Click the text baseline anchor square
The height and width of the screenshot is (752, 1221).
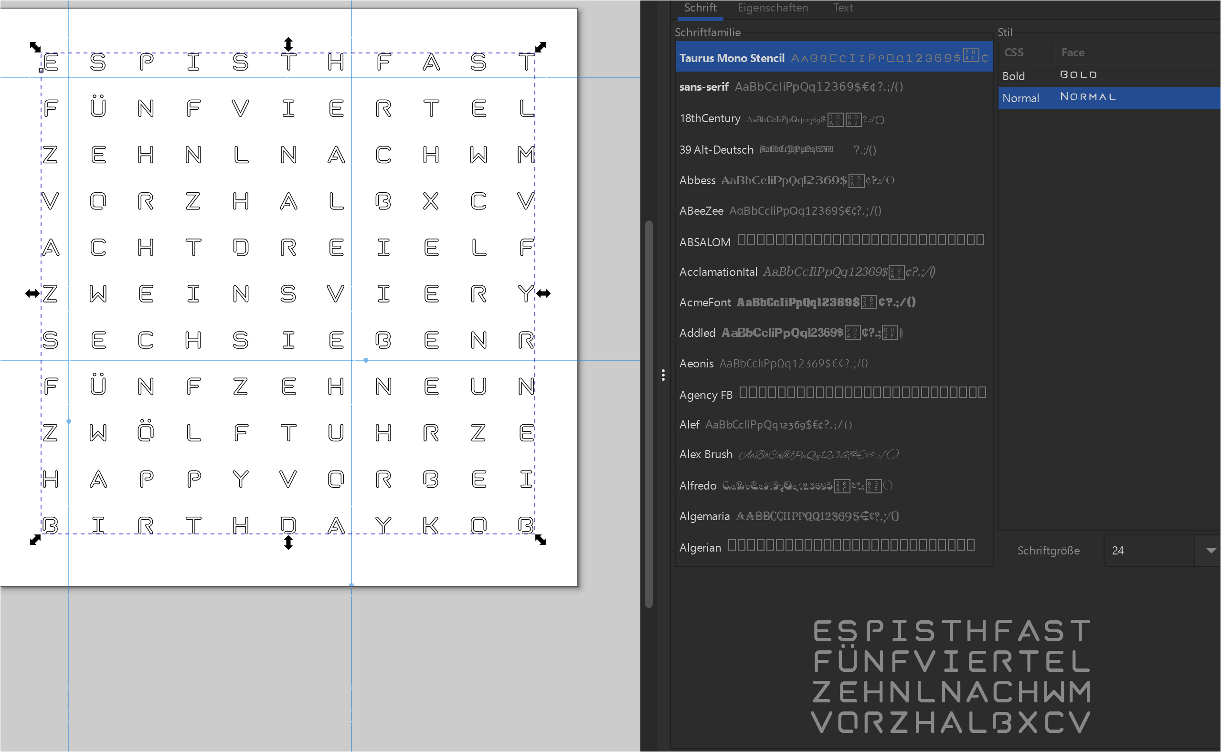click(x=41, y=70)
